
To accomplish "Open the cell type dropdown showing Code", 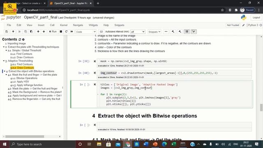I will (86, 32).
